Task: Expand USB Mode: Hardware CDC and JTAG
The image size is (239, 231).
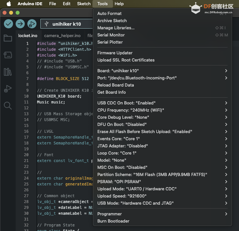Action: (x=162, y=203)
